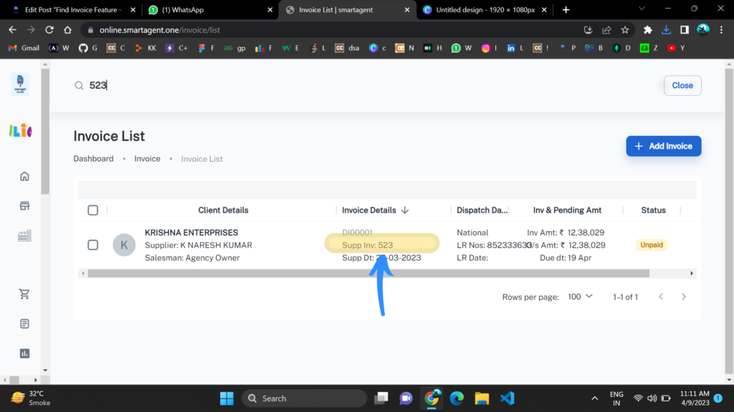Click the store icon in the sidebar
The width and height of the screenshot is (734, 412).
[25, 206]
